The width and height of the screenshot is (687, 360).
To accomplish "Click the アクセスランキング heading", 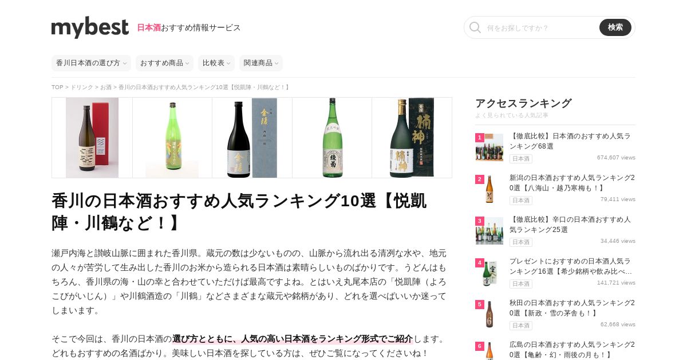I will [x=523, y=103].
